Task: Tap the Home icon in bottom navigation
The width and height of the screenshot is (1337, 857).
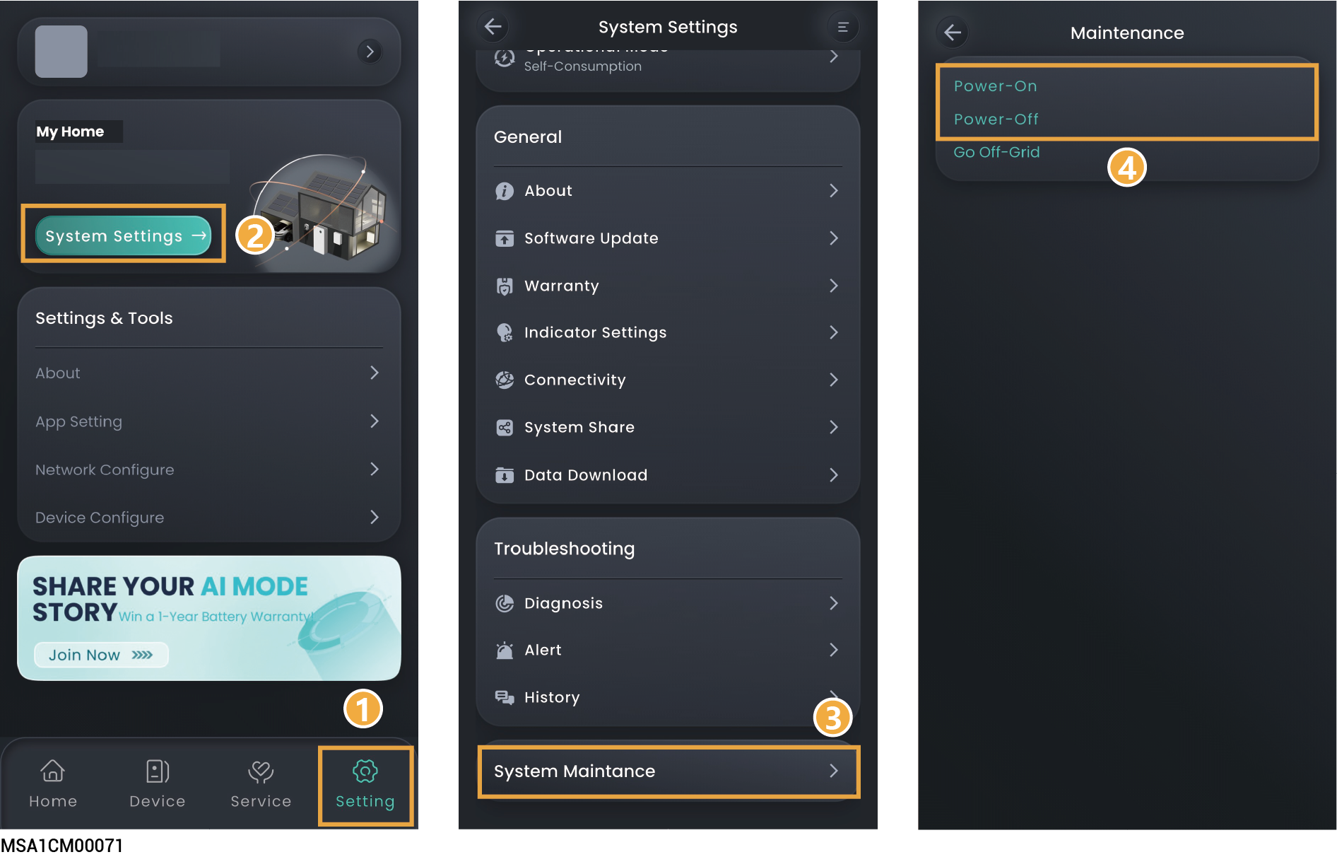Action: 53,771
